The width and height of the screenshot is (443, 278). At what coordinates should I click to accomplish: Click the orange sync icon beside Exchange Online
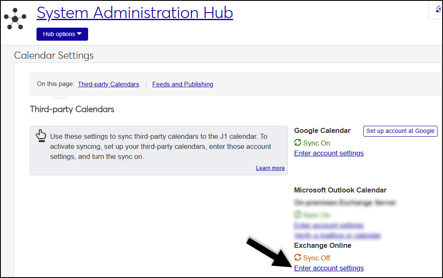[x=297, y=257]
